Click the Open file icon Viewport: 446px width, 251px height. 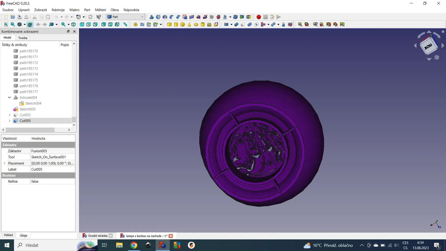coord(13,17)
